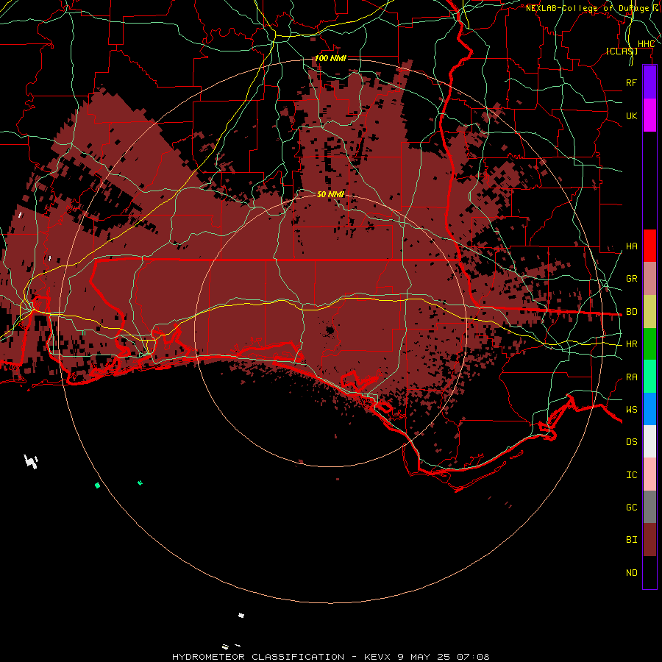This screenshot has height=662, width=662.
Task: Click the NEXLAB-College of DuPage credit text
Action: [x=587, y=8]
